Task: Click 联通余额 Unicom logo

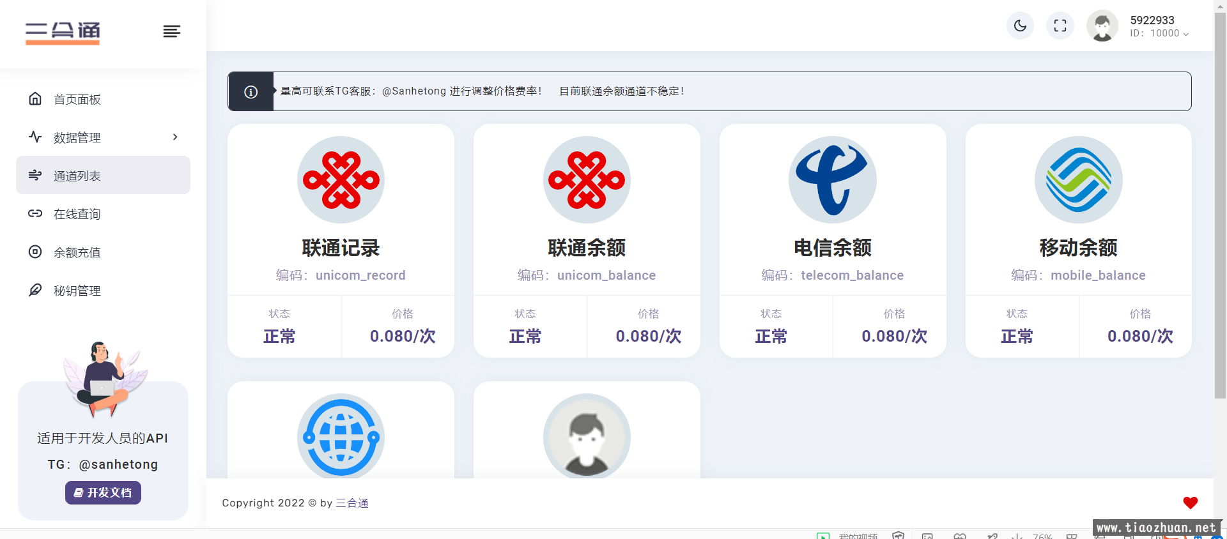Action: click(587, 180)
